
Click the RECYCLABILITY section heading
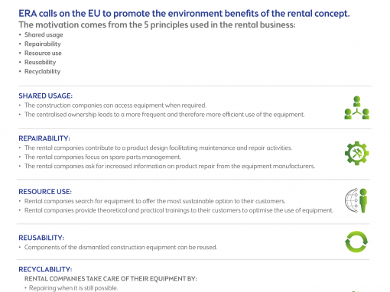pos(45,269)
